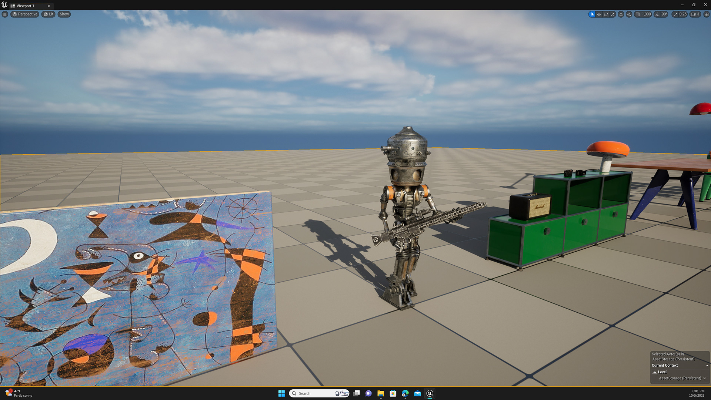Screen dimensions: 711x400
Task: Open scale snap 0.25 dropdown
Action: (683, 14)
